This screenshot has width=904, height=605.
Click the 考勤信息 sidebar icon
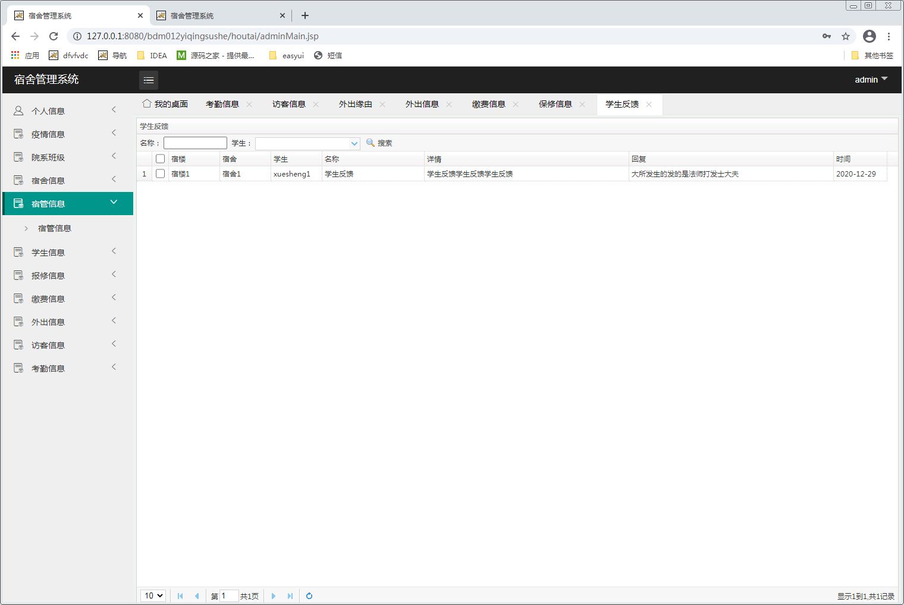(x=18, y=368)
